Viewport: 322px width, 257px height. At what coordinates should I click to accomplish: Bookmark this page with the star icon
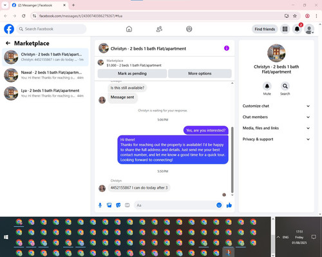(x=295, y=16)
